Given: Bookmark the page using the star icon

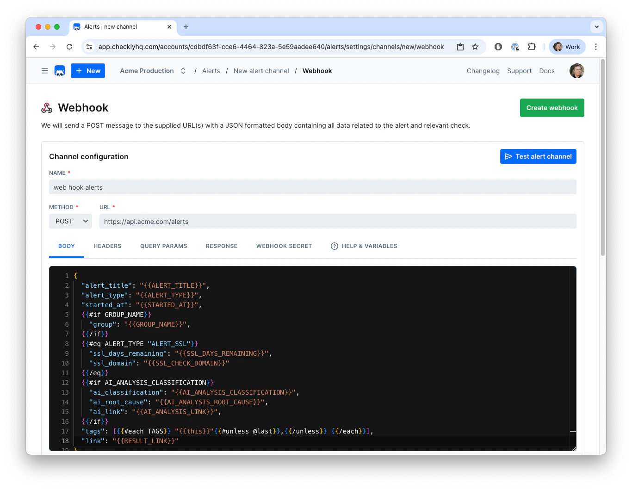Looking at the screenshot, I should point(475,47).
